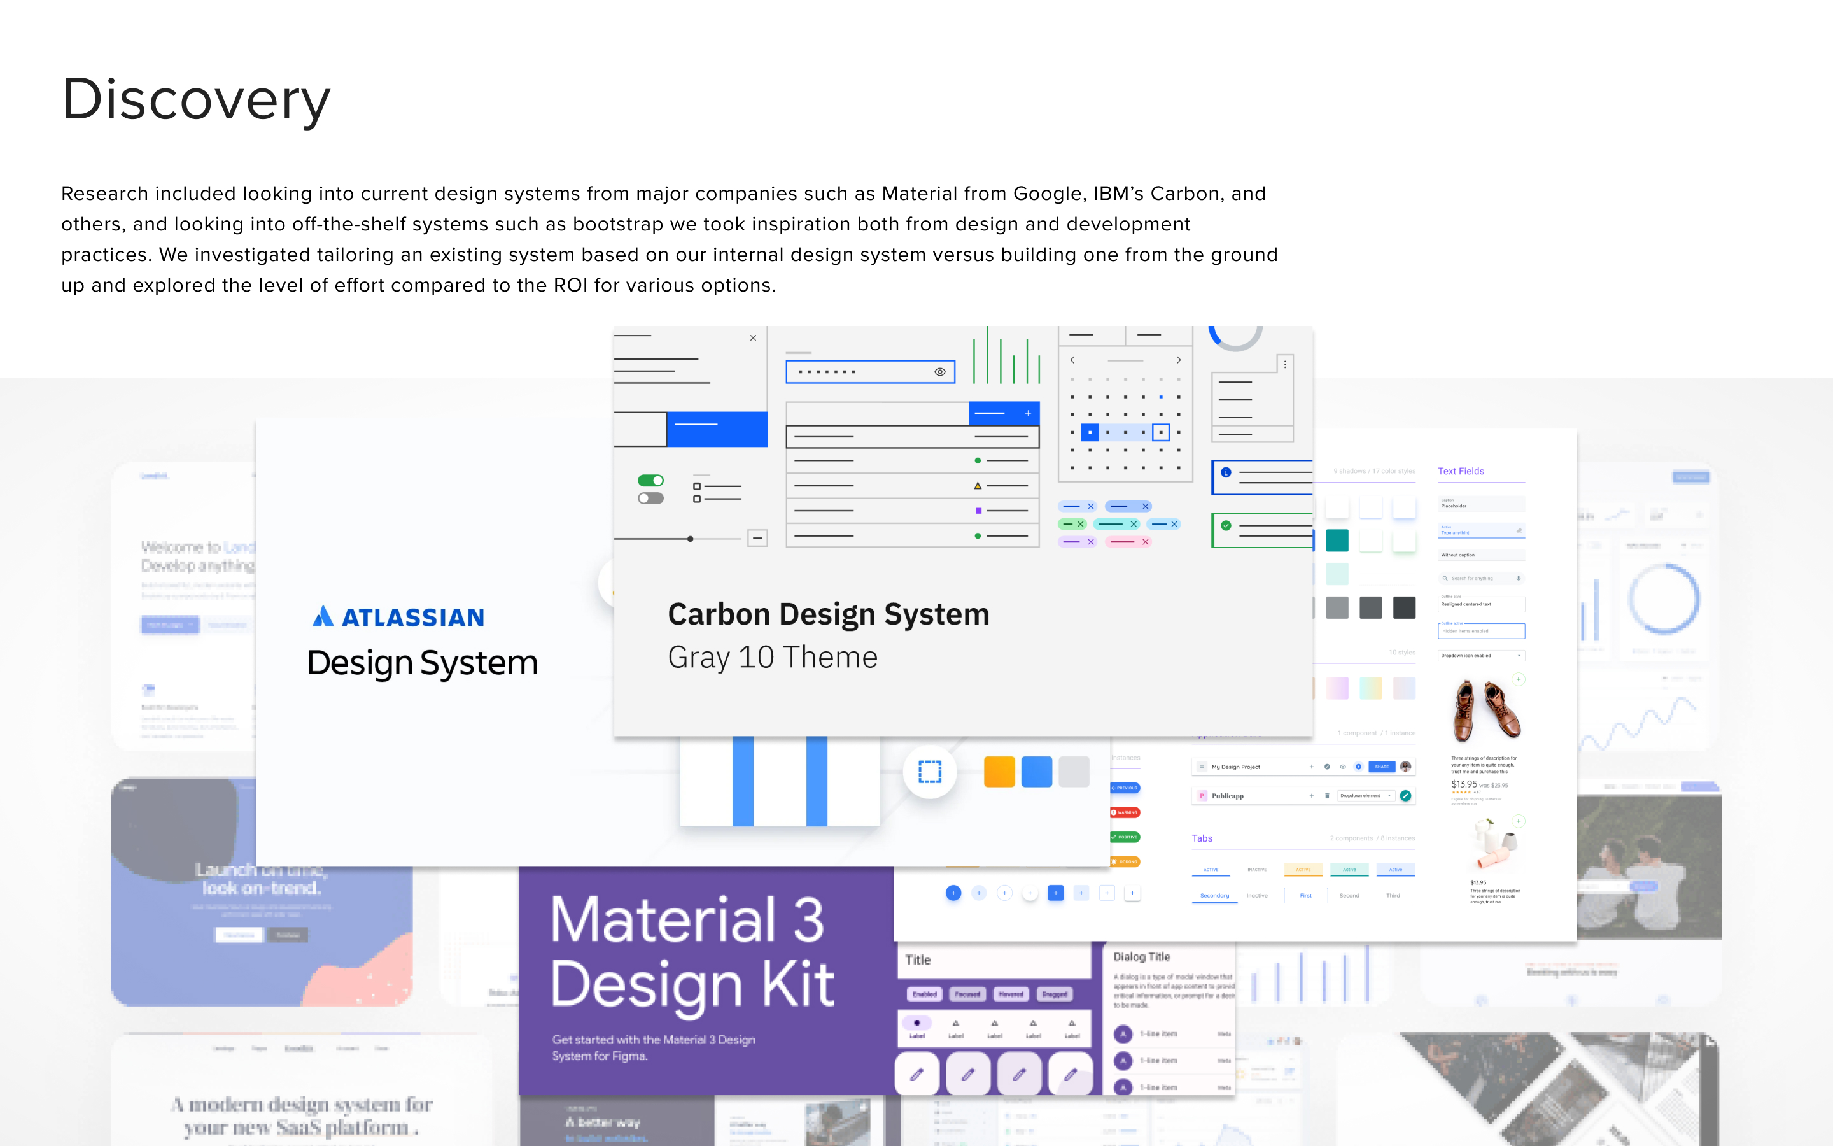Click green plus beside the boots product
Viewport: 1833px width, 1146px height.
click(x=1518, y=679)
